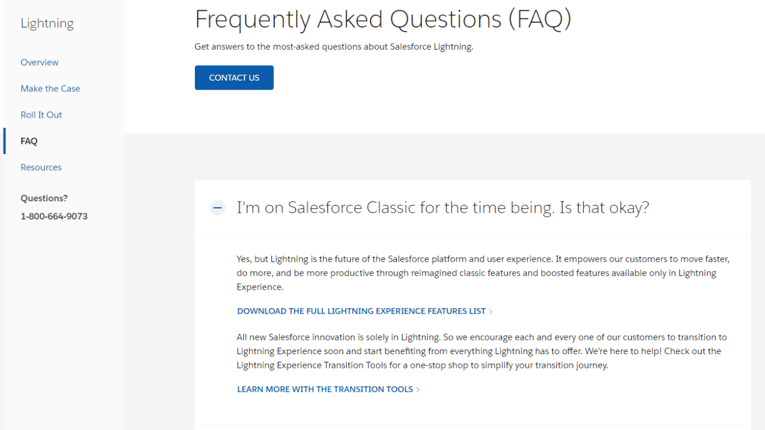Click the partially visible next FAQ row
765x430 pixels.
[x=473, y=428]
